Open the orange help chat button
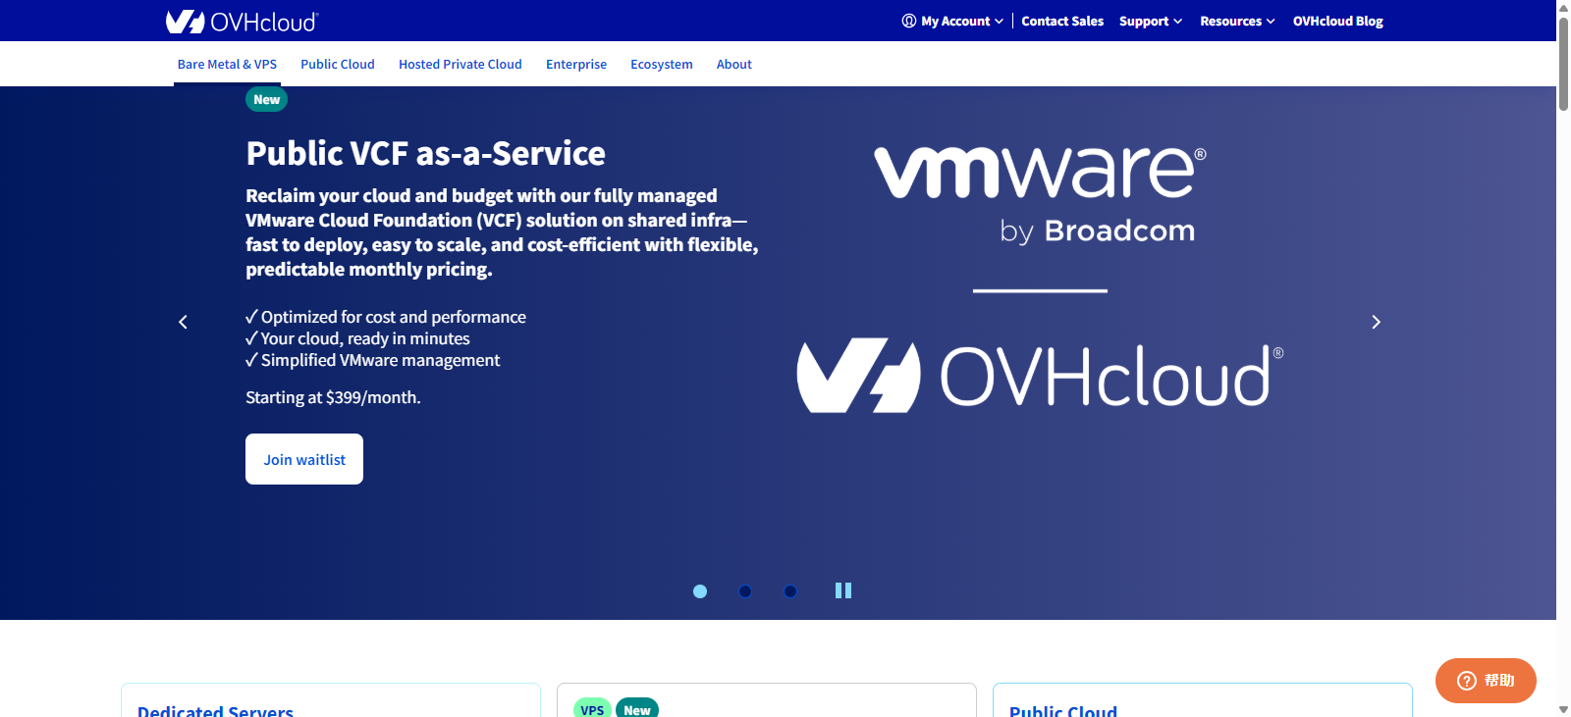 1486,681
